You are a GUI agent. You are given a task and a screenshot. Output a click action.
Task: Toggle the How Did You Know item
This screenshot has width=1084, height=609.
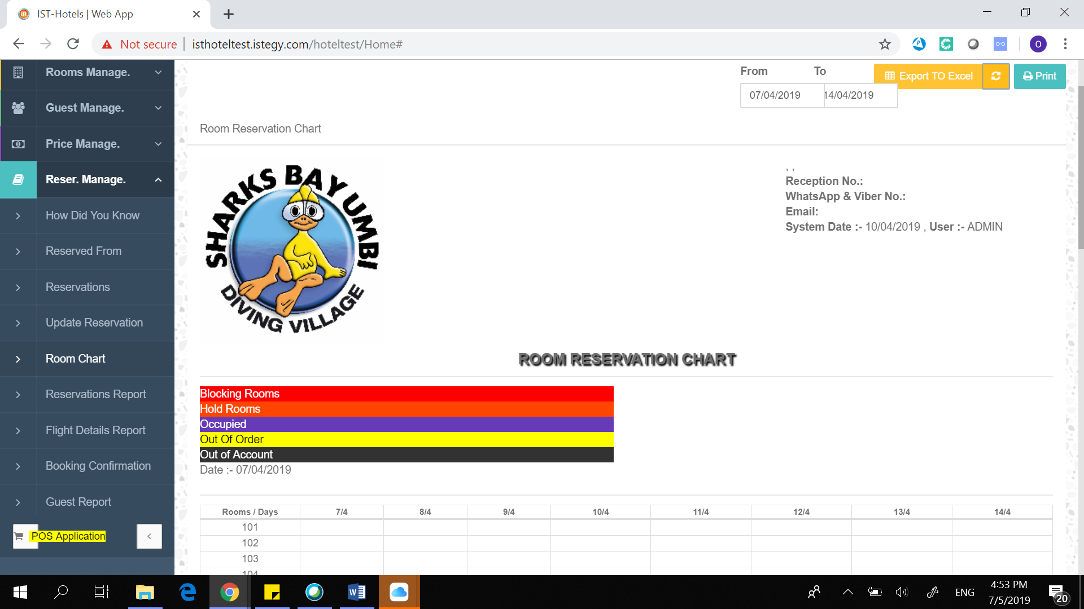click(93, 215)
